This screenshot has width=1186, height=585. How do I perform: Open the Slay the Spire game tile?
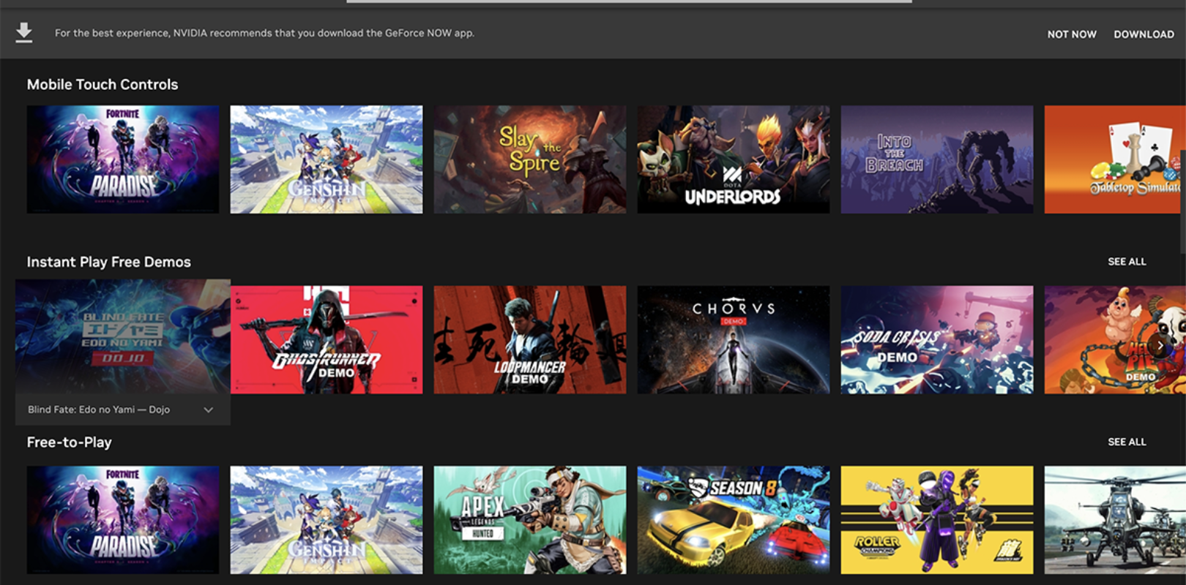click(530, 159)
